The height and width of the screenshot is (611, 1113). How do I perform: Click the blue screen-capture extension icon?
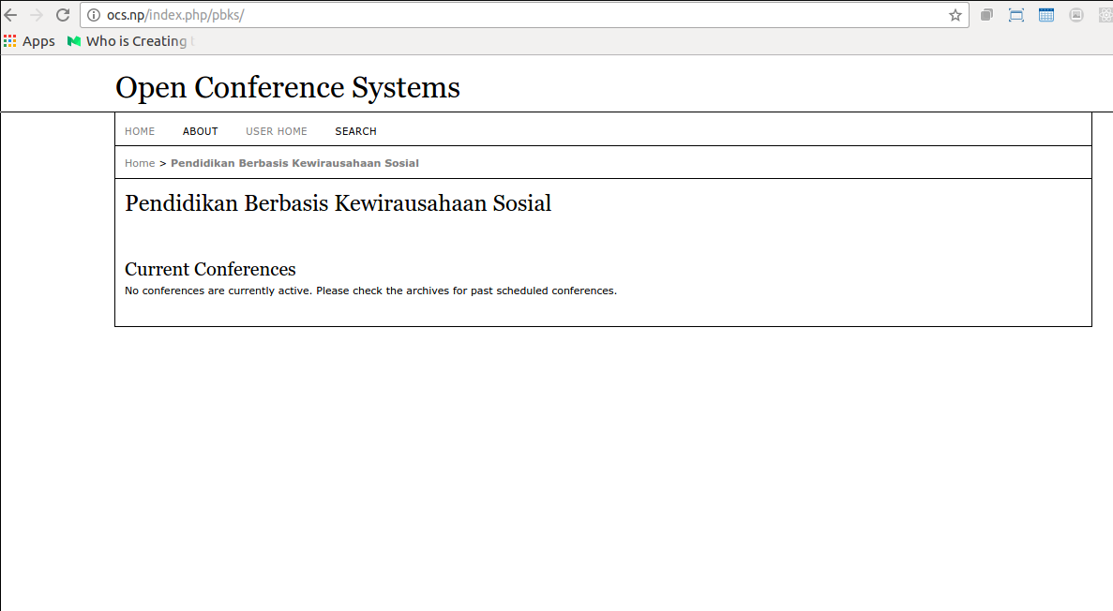coord(1016,15)
